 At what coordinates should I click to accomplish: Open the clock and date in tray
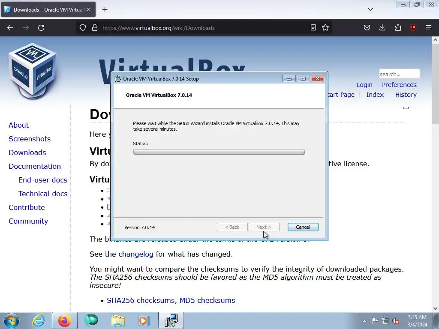tap(417, 321)
